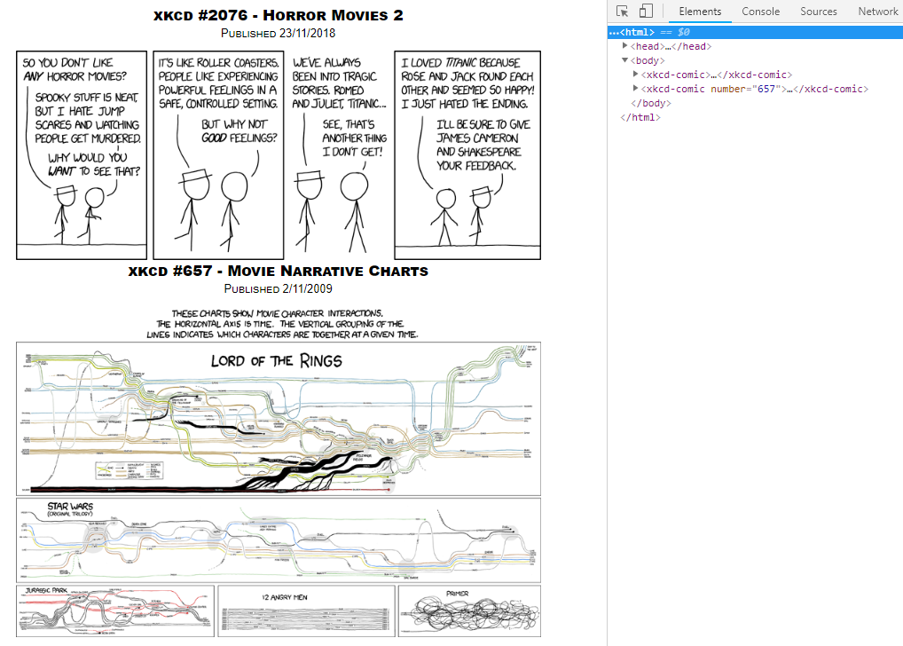Toggle the device toolbar icon
This screenshot has width=903, height=646.
click(x=646, y=11)
